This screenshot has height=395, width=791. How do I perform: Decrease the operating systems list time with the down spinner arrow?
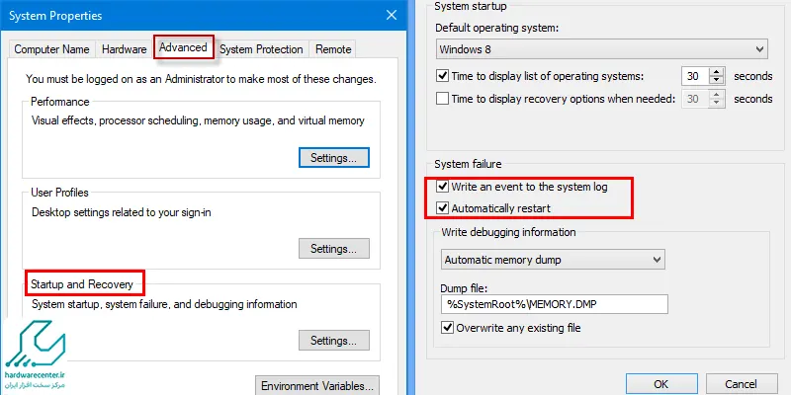[716, 81]
